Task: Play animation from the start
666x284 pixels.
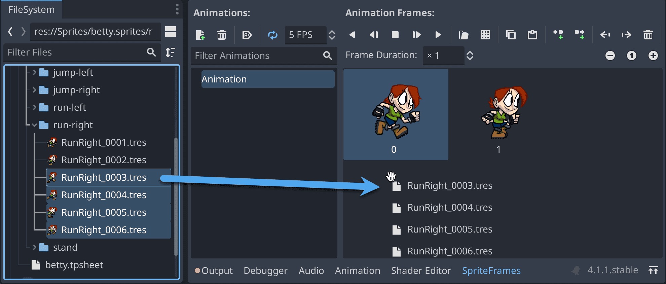Action: click(x=438, y=35)
